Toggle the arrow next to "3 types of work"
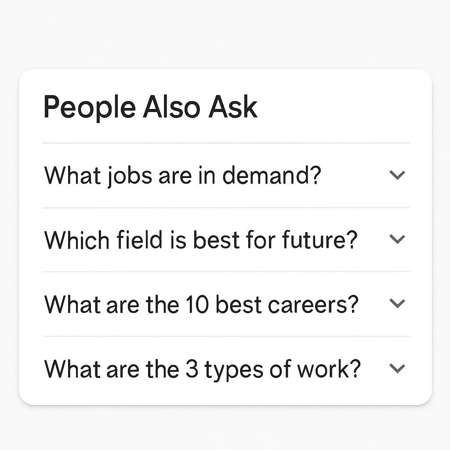This screenshot has height=450, width=450. tap(397, 368)
